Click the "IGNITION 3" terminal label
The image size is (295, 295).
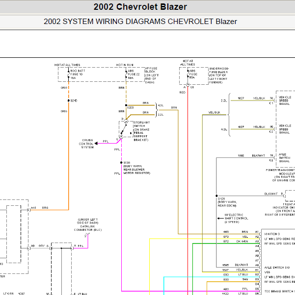272,234
